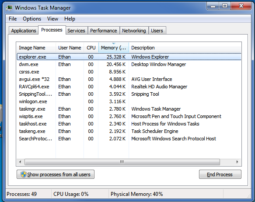This screenshot has height=202, width=255.
Task: Sort by Image Name column header
Action: tap(36, 48)
